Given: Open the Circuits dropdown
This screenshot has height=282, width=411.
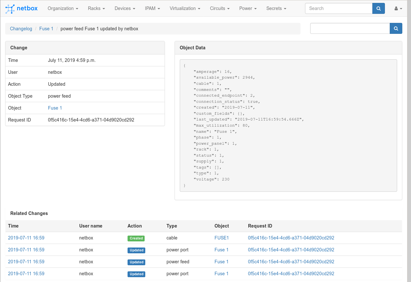Looking at the screenshot, I should [220, 8].
